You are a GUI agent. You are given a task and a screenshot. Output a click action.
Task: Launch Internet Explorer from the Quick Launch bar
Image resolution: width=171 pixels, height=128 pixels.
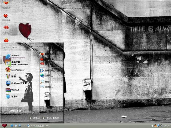(x=12, y=126)
